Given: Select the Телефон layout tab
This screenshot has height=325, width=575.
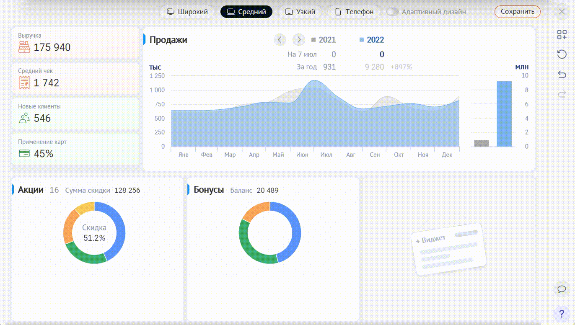Looking at the screenshot, I should click(354, 12).
